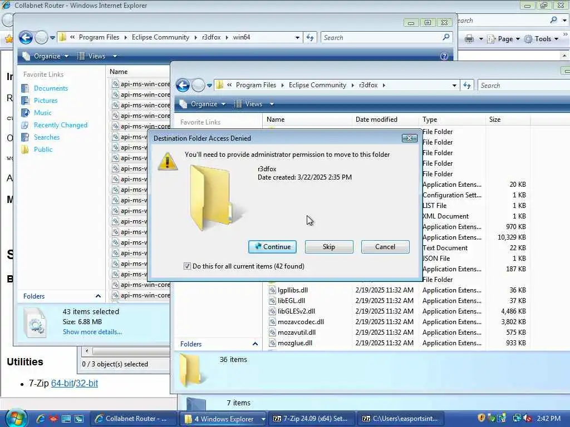Open Organize menu in r3dfox window
The image size is (570, 427).
(x=203, y=104)
